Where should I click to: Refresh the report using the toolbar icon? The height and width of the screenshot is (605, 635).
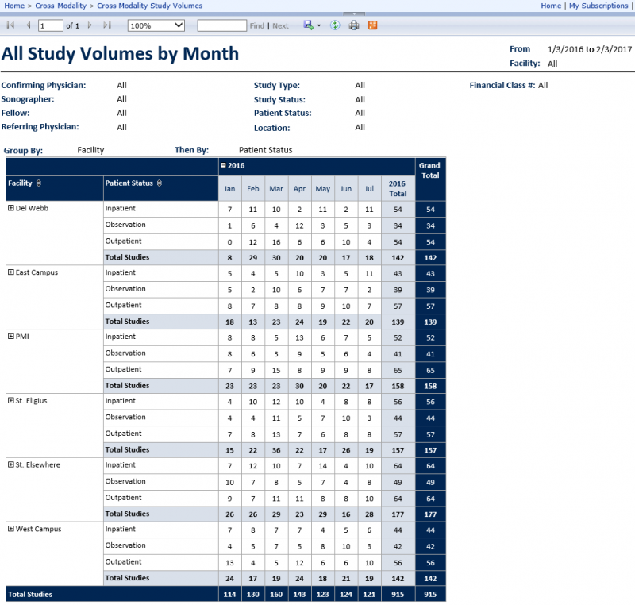335,25
